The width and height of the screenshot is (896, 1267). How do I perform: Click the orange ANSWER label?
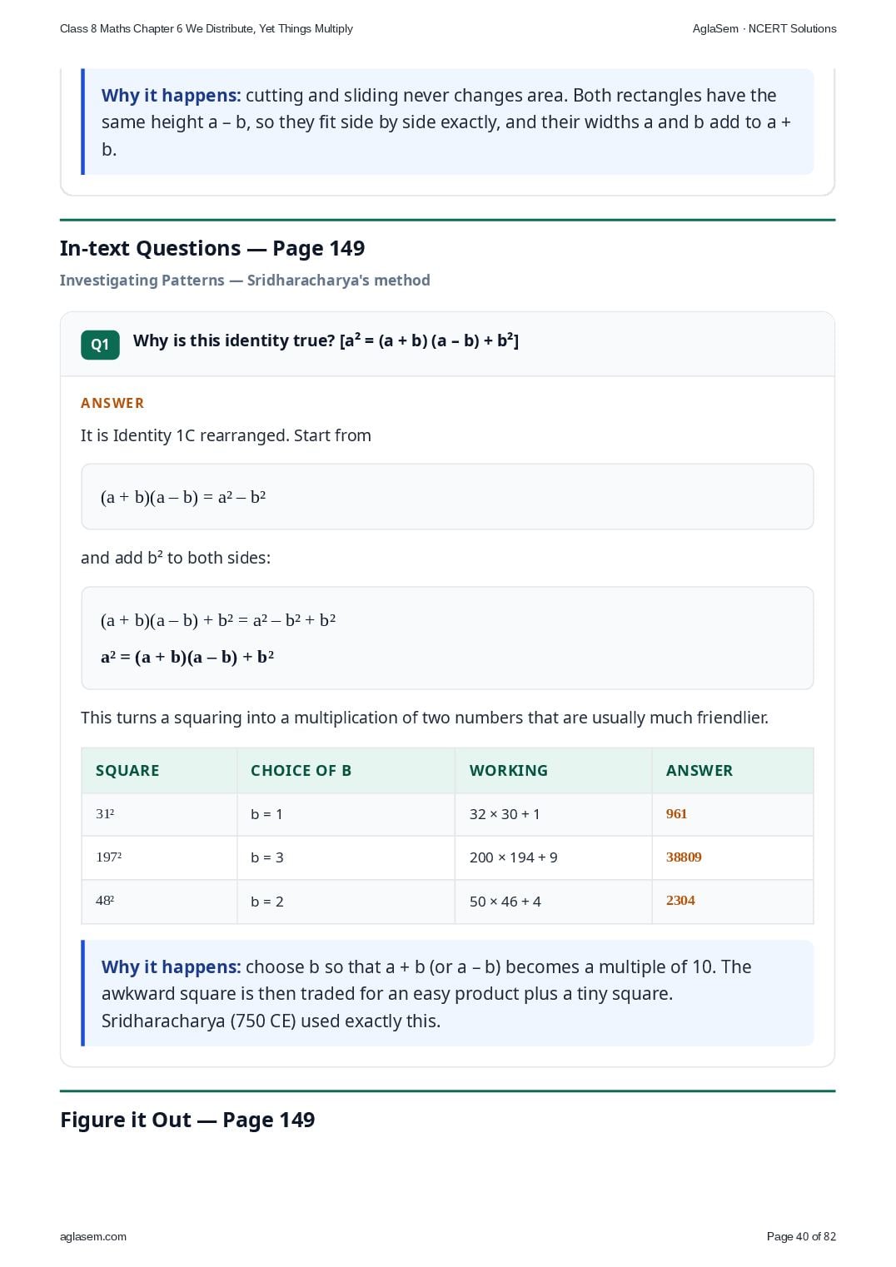point(112,403)
